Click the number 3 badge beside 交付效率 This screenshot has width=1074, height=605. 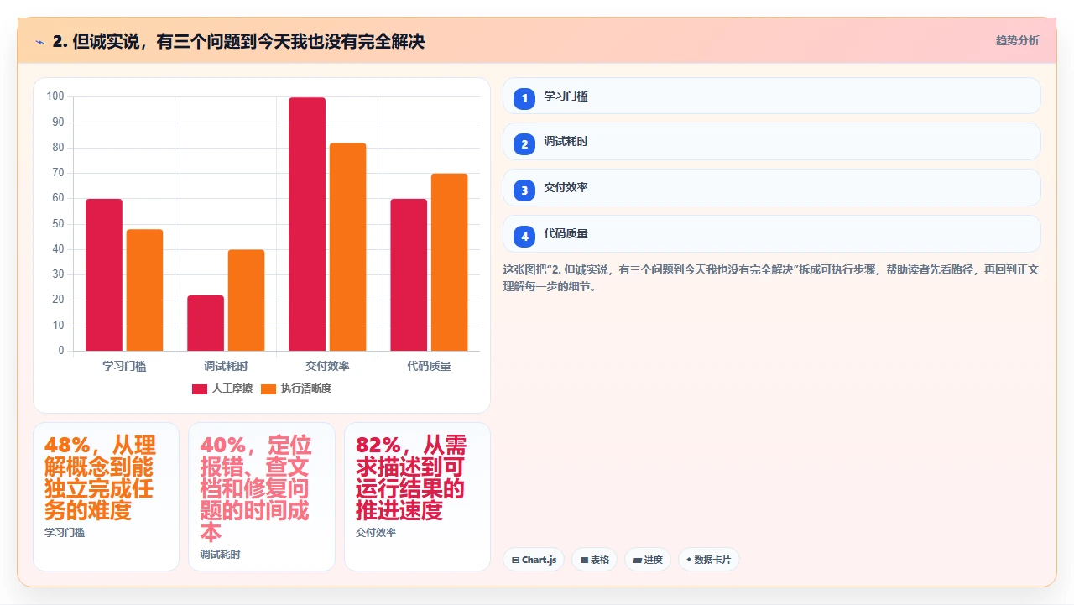pyautogui.click(x=524, y=190)
